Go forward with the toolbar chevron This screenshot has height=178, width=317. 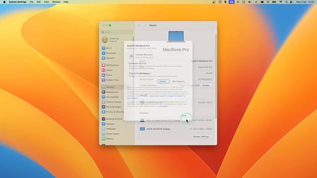[x=145, y=25]
